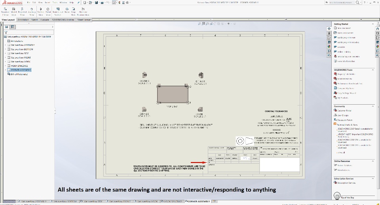Click the New document toolbar icon

pos(85,2)
